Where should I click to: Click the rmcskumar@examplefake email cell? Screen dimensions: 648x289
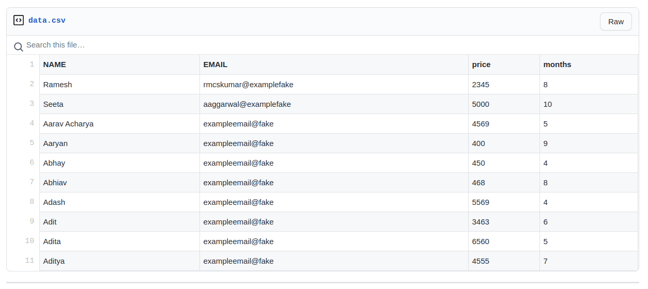(249, 85)
